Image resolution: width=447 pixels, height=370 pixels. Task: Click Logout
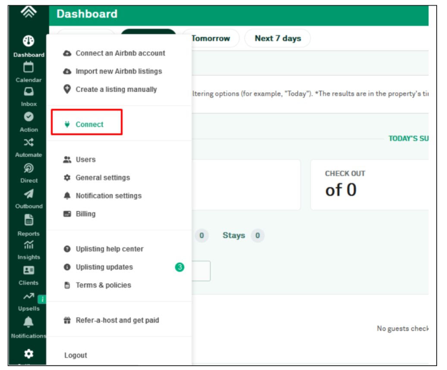[76, 355]
